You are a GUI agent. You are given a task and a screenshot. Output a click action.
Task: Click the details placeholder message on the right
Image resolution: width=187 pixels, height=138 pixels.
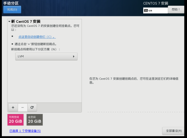[x=134, y=81]
